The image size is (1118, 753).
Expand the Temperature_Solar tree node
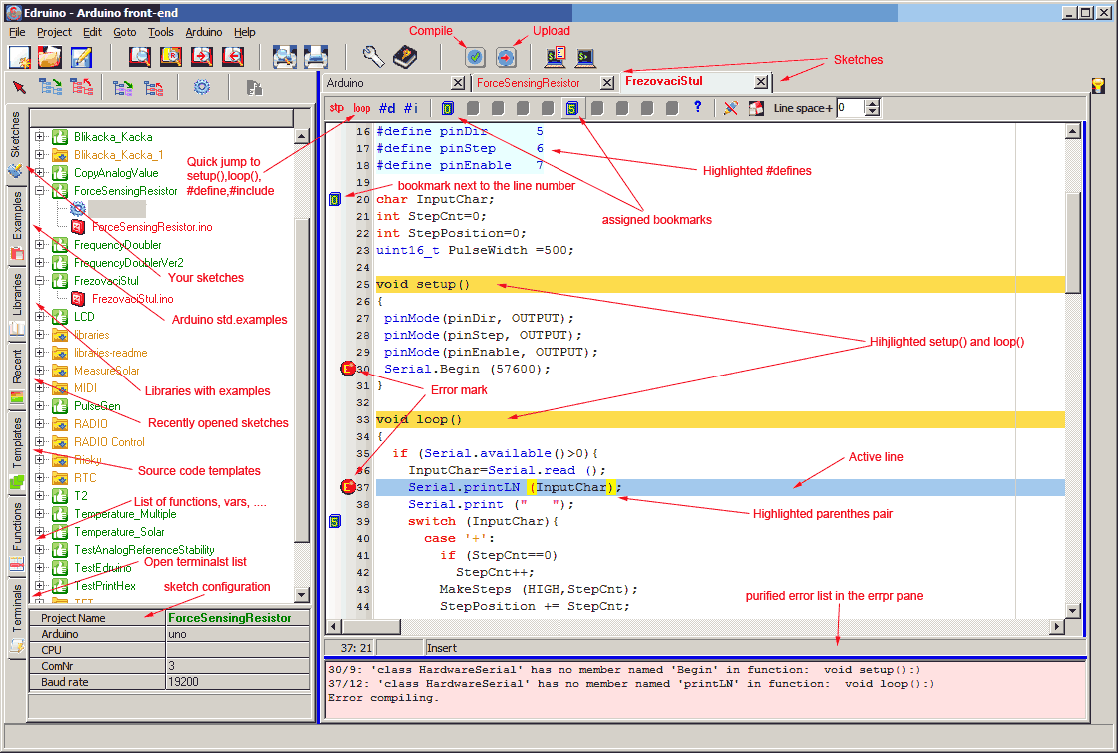[40, 532]
